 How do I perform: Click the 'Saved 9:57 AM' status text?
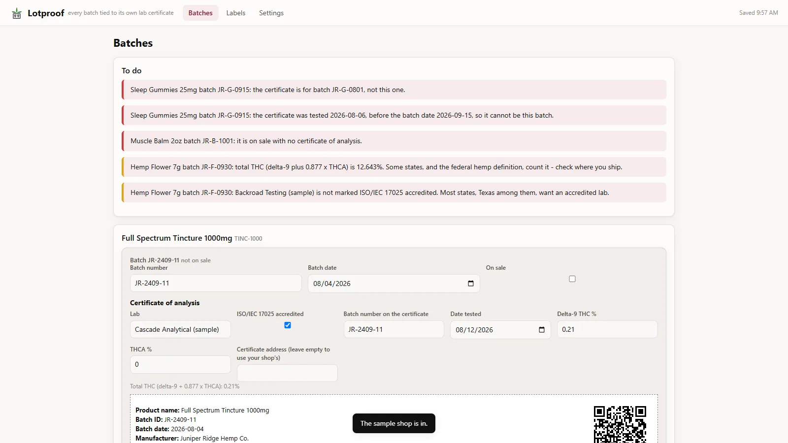coord(758,13)
